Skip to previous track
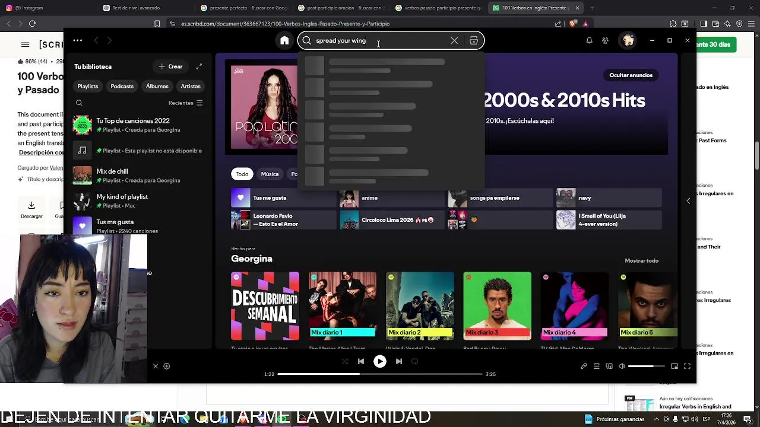Screen dimensions: 760x427 (x=361, y=361)
